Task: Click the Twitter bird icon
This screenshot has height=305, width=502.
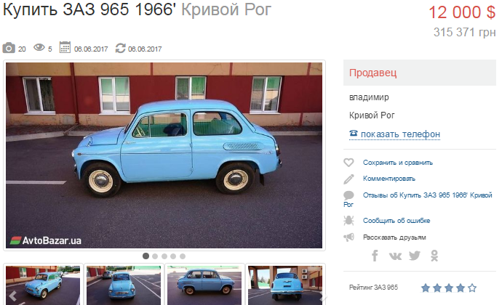Action: [415, 256]
